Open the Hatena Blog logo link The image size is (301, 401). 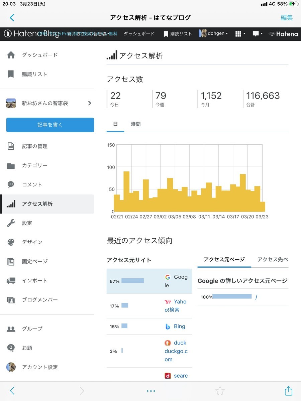coord(31,34)
